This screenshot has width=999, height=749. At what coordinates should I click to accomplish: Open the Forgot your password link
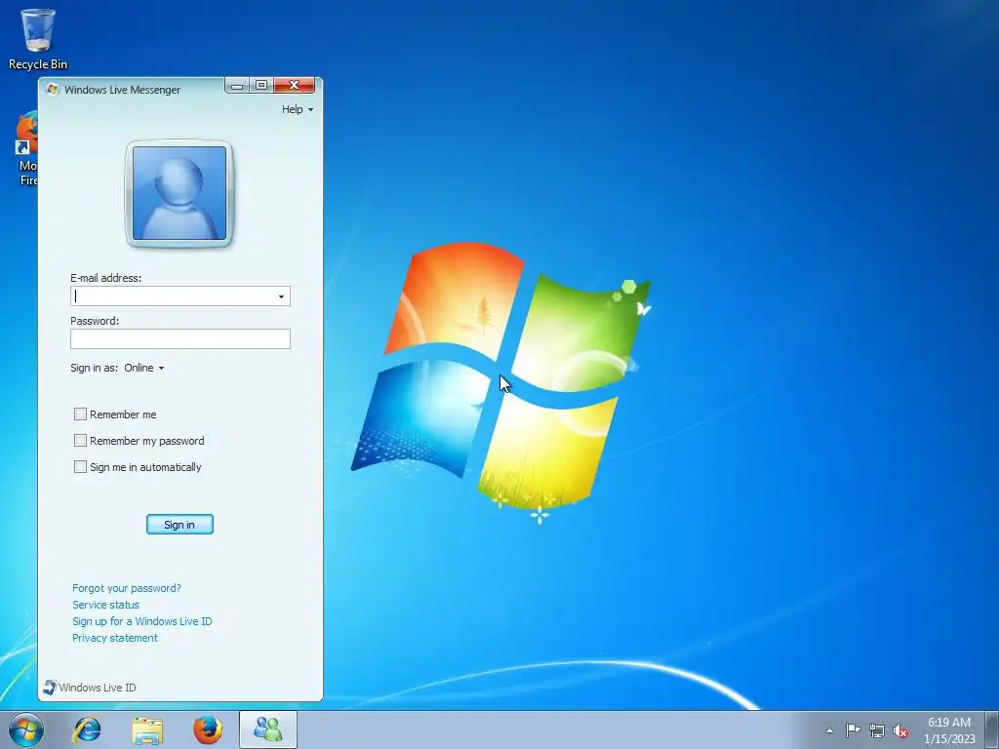(x=126, y=588)
